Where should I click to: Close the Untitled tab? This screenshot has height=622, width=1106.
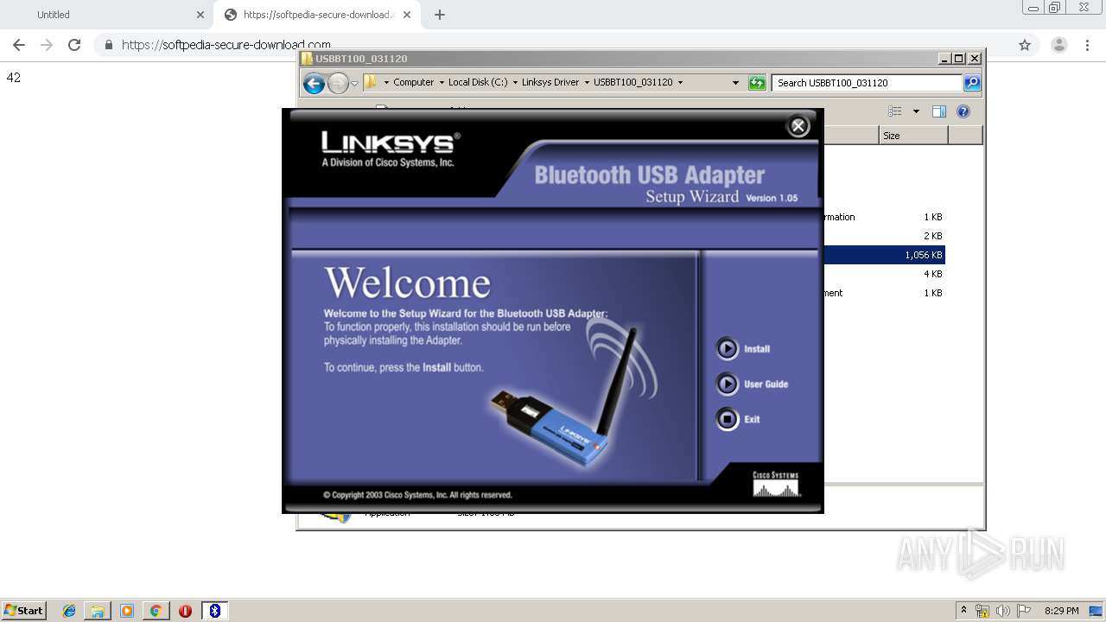click(x=200, y=15)
